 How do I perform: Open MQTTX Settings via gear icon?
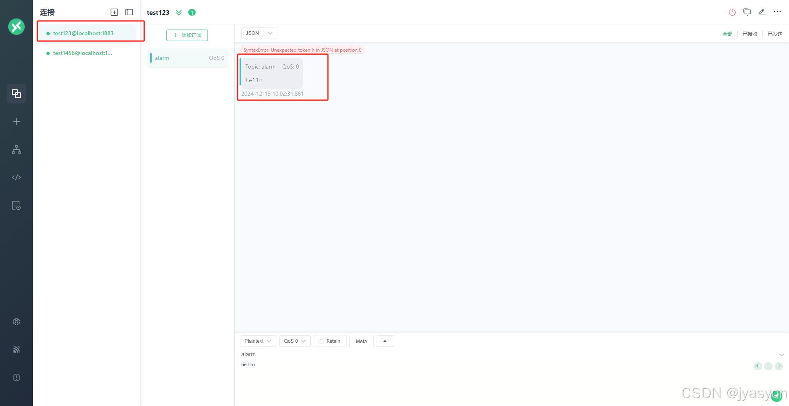(16, 321)
